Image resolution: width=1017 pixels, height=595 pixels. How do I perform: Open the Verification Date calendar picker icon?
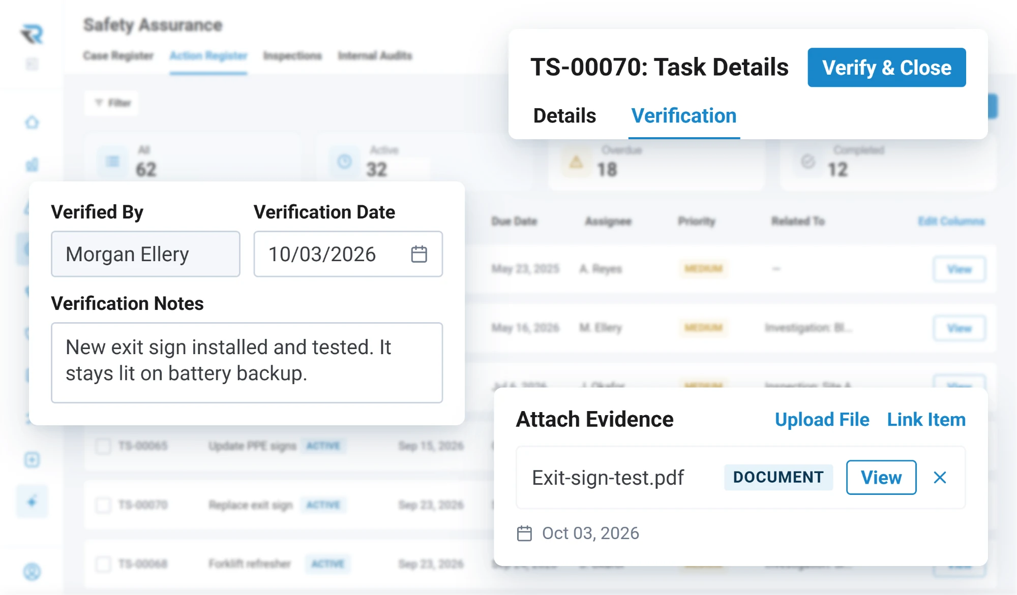tap(419, 254)
